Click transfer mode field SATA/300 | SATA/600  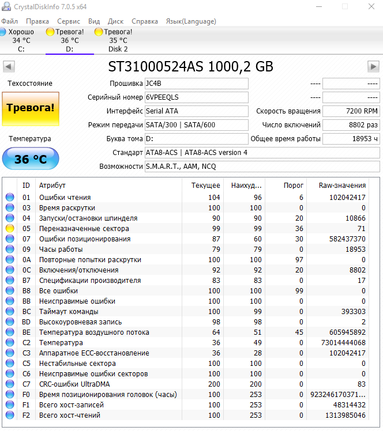197,125
